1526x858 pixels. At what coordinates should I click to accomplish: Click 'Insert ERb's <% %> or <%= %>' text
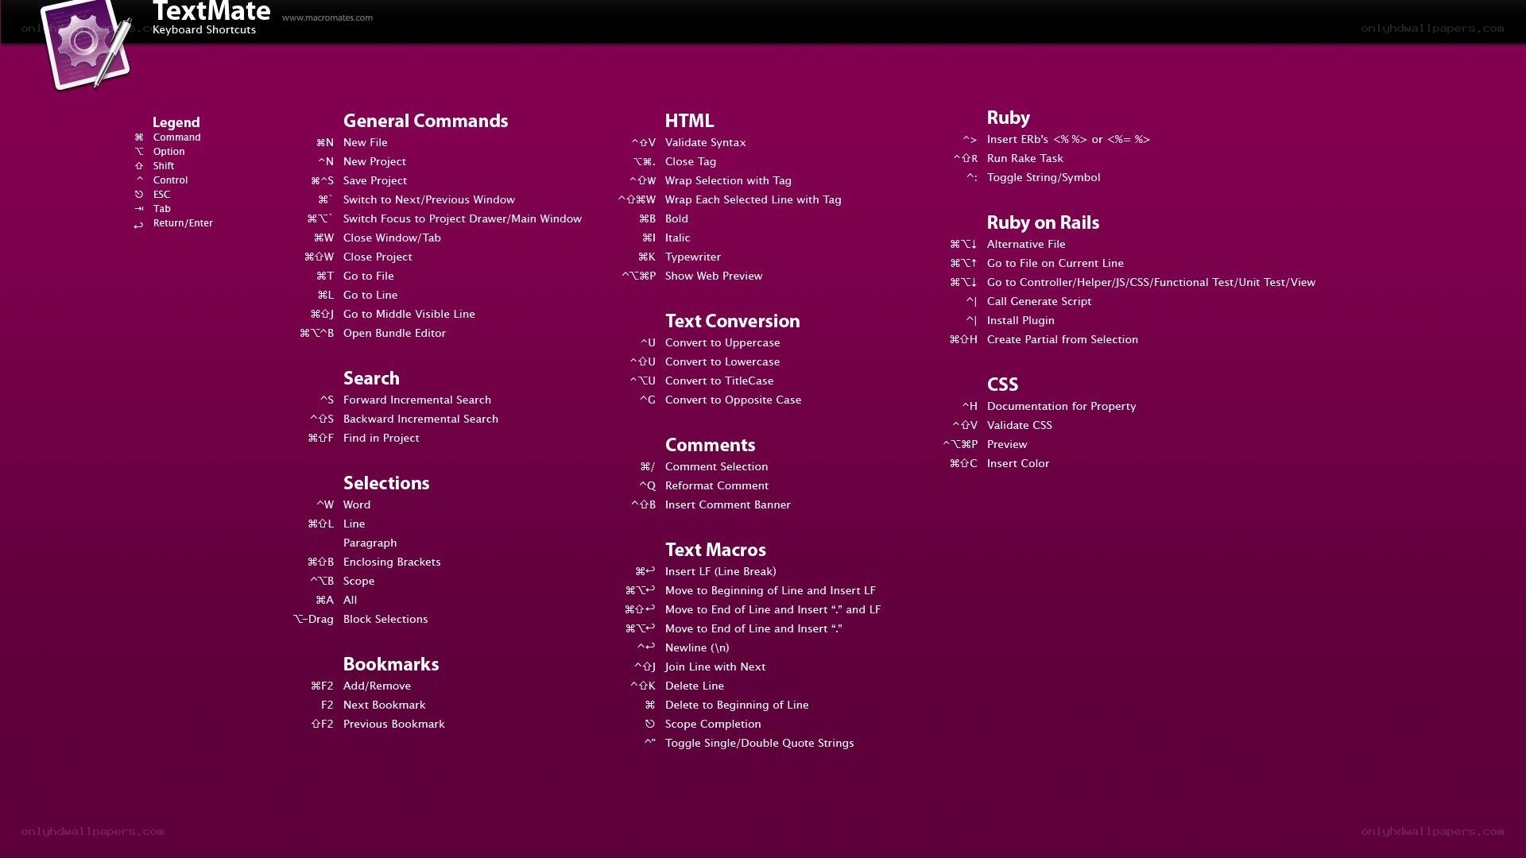click(1068, 140)
